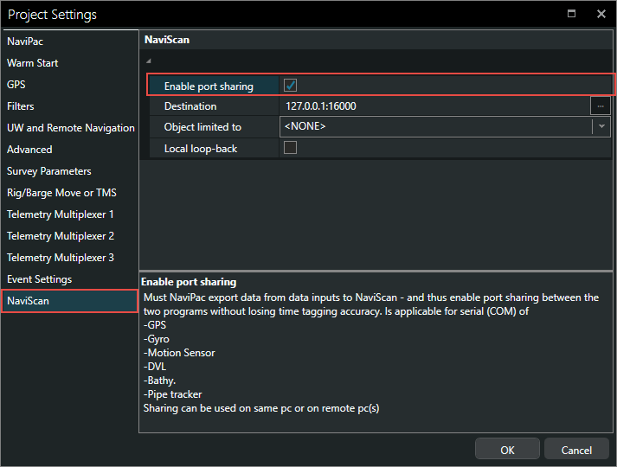Click the '-Pipe tracker' description line

[173, 394]
